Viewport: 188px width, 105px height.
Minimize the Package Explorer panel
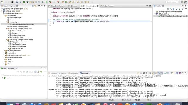point(42,6)
